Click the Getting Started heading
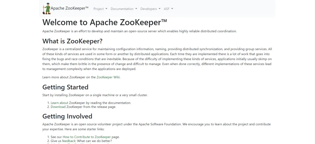The width and height of the screenshot is (315, 144). click(x=65, y=87)
